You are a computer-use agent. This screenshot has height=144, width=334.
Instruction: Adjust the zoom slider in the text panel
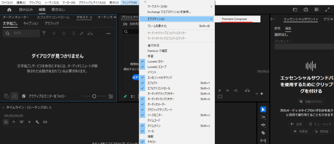pos(94,96)
